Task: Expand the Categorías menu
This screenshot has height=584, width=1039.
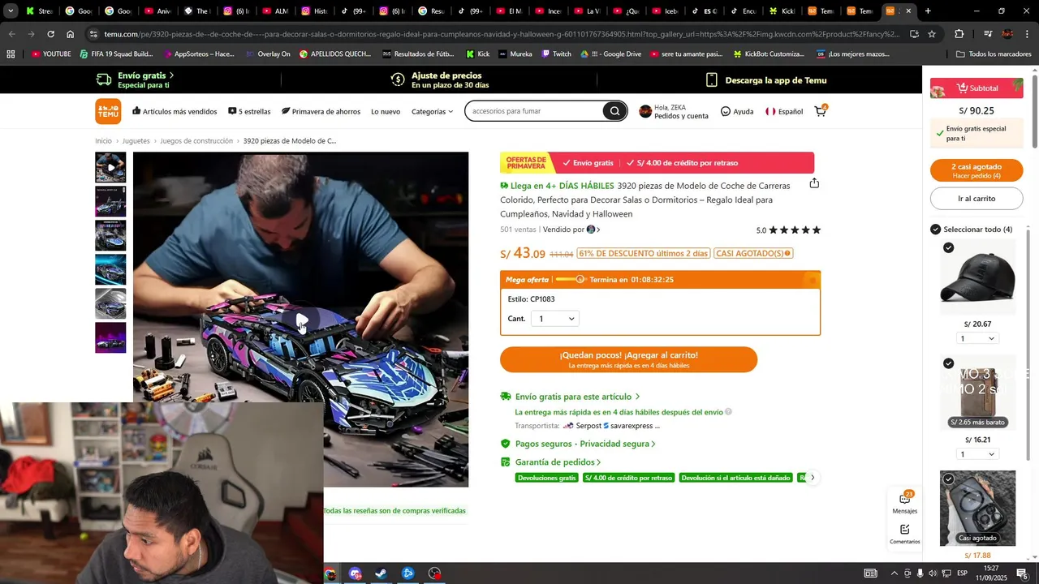Action: tap(432, 111)
